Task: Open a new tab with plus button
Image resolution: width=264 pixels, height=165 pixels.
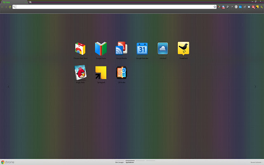Action: point(30,2)
